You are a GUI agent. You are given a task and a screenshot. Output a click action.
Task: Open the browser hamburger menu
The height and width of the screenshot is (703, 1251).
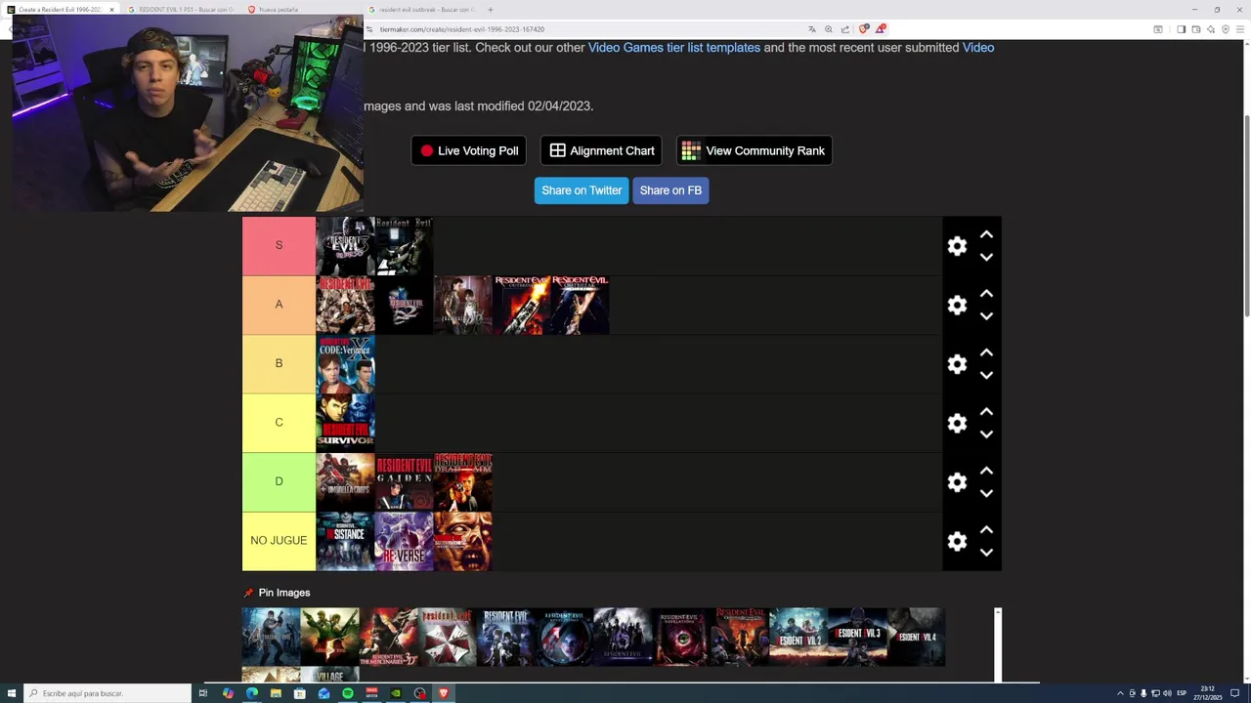pos(1240,29)
